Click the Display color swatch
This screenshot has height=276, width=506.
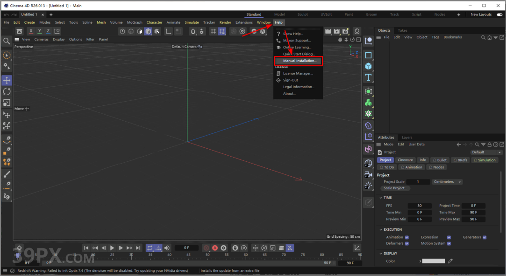click(433, 261)
